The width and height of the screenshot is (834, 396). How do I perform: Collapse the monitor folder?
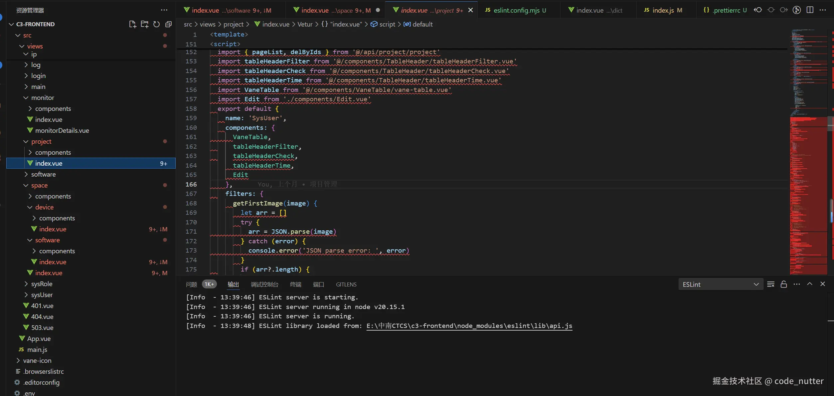tap(43, 98)
